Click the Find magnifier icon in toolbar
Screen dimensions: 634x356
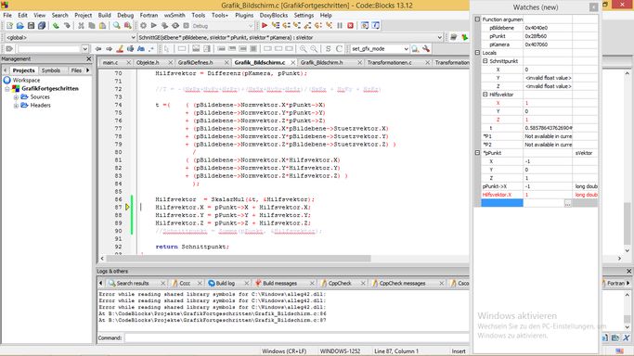[x=116, y=25]
